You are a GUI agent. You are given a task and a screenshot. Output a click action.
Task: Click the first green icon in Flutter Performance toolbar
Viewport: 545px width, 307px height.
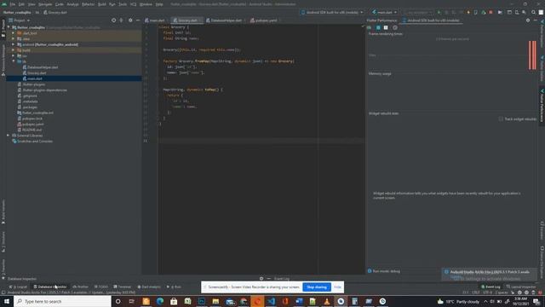[x=370, y=27]
